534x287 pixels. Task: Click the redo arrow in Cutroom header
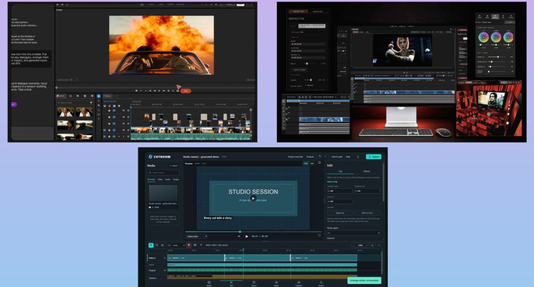pyautogui.click(x=325, y=157)
